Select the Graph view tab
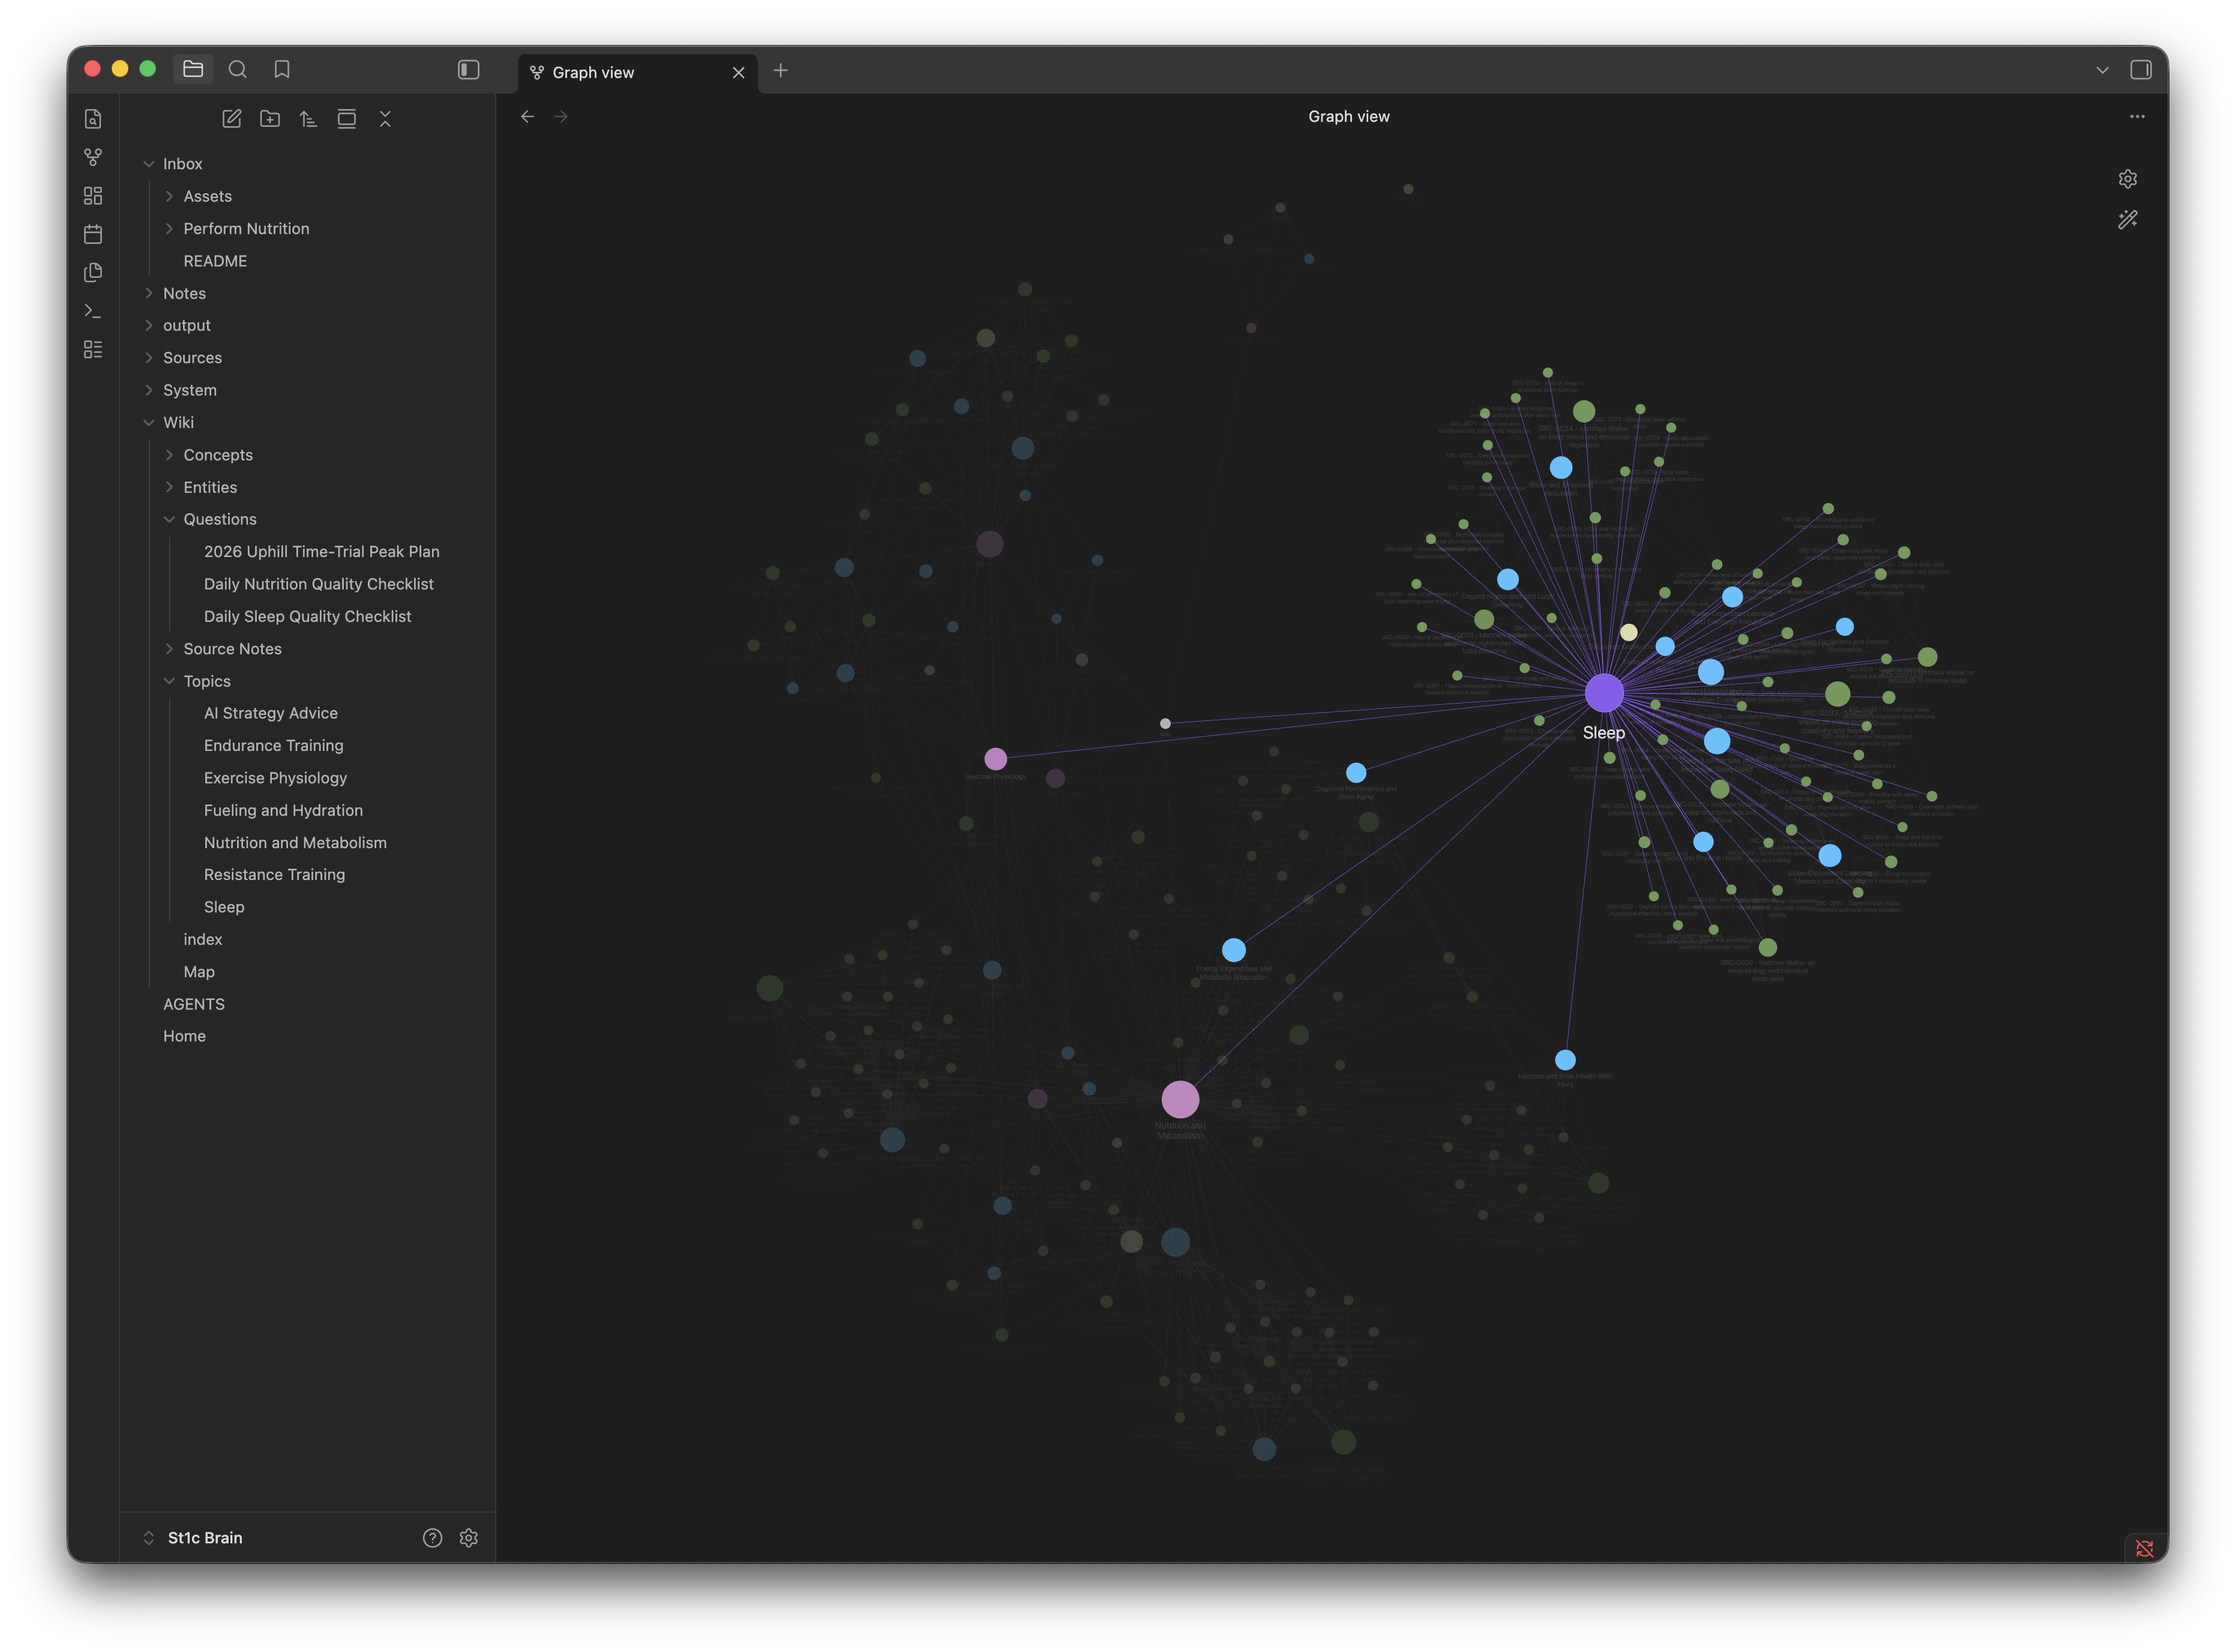2236x1652 pixels. point(638,72)
